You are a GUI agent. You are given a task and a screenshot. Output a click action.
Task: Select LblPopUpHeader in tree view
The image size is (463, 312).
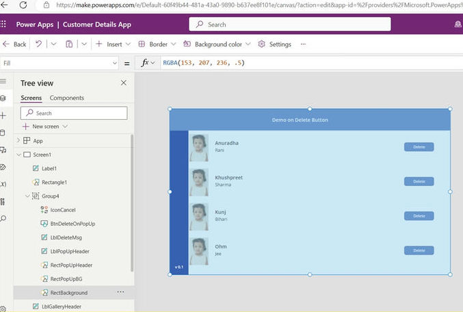[70, 251]
